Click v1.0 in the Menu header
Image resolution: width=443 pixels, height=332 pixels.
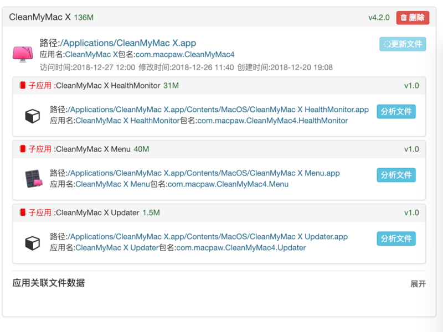[411, 149]
